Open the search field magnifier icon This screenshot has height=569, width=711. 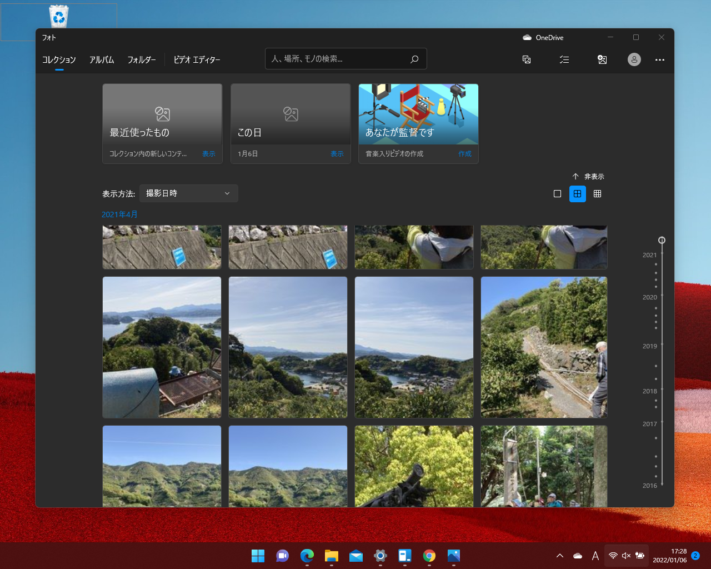tap(414, 59)
